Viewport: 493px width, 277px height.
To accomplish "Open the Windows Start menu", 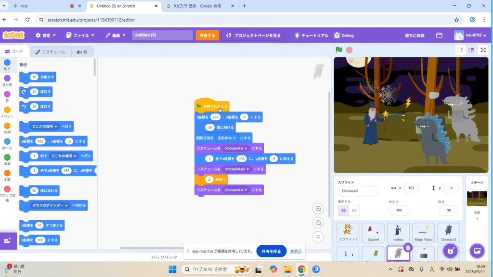I will click(173, 269).
